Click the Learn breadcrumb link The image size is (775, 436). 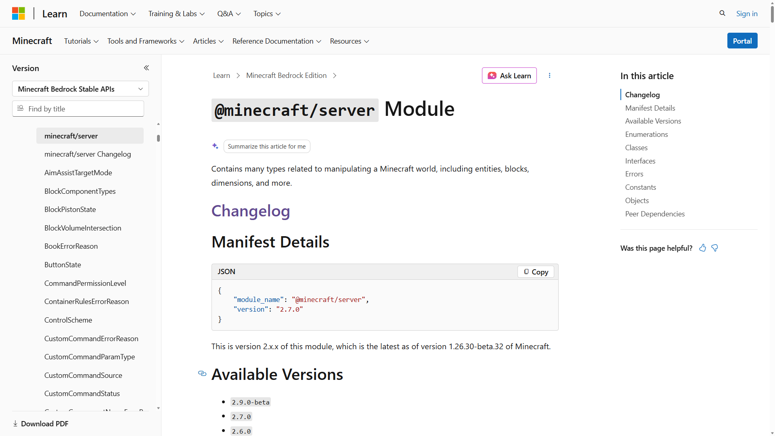[x=222, y=75]
